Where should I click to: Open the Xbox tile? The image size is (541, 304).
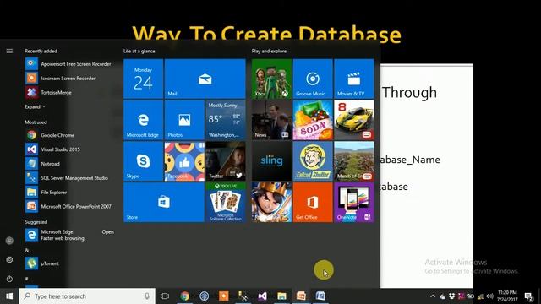(x=271, y=79)
